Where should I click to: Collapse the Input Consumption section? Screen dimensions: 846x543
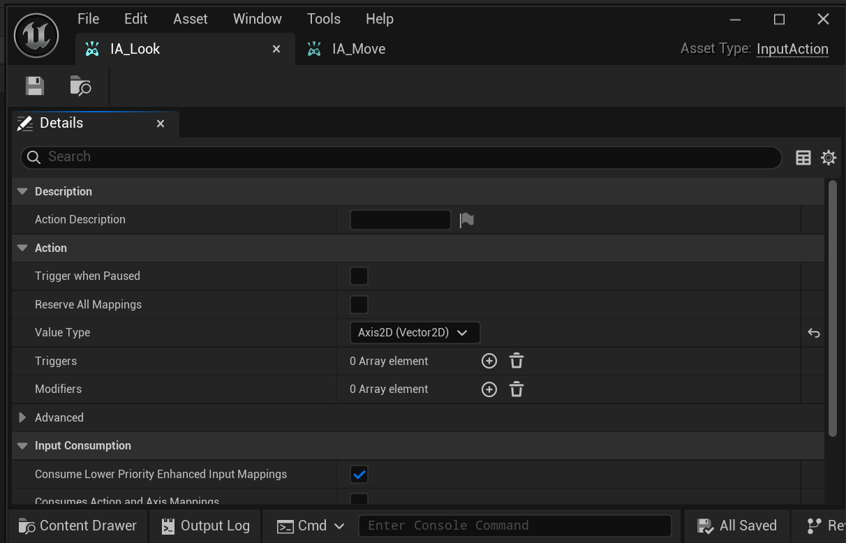point(22,445)
